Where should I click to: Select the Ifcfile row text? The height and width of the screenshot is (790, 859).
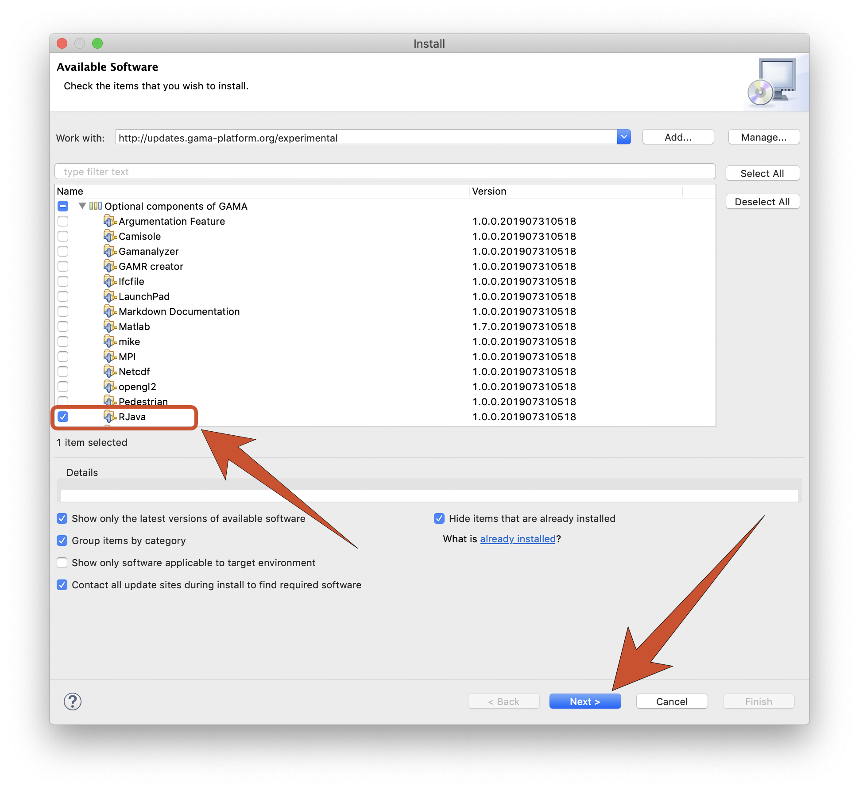click(x=131, y=281)
